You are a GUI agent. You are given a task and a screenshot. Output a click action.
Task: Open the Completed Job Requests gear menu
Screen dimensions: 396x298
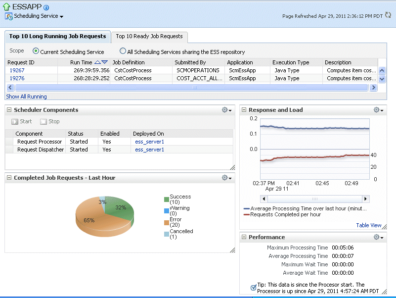[x=226, y=178]
